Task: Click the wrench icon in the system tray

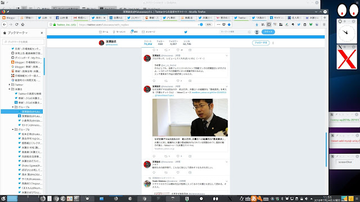Action: click(260, 199)
